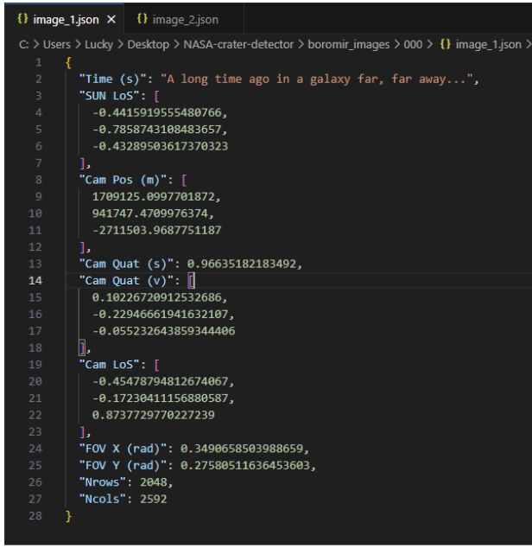Viewport: 532px width, 548px height.
Task: Open the 000 breadcrumb folder
Action: [x=413, y=45]
